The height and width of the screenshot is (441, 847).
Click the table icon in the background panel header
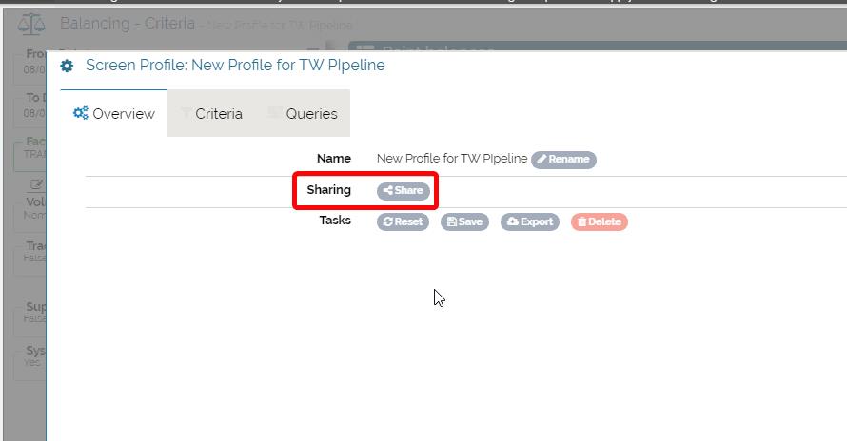364,51
